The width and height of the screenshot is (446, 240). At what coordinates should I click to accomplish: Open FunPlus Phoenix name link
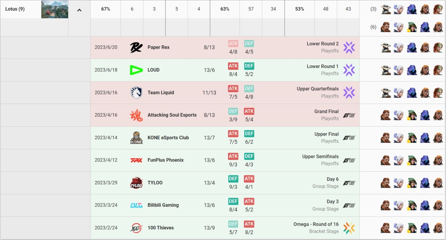pos(165,160)
